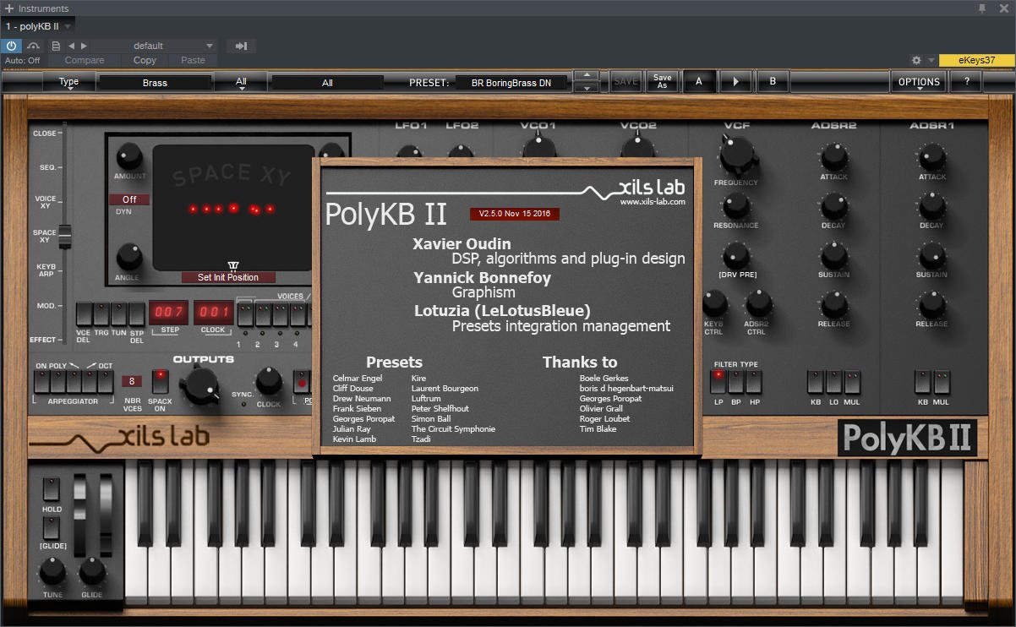
Task: Click the KEYB CTRL knob
Action: coord(714,303)
